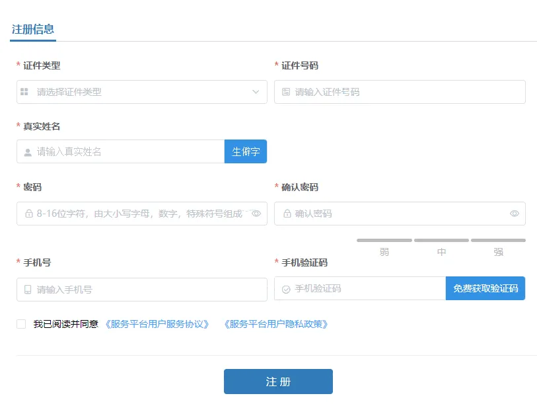Select the 请选择证件类型 combo box

[142, 92]
